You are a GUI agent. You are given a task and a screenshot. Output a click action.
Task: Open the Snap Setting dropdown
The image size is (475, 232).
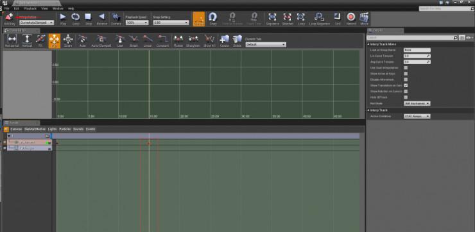(171, 22)
